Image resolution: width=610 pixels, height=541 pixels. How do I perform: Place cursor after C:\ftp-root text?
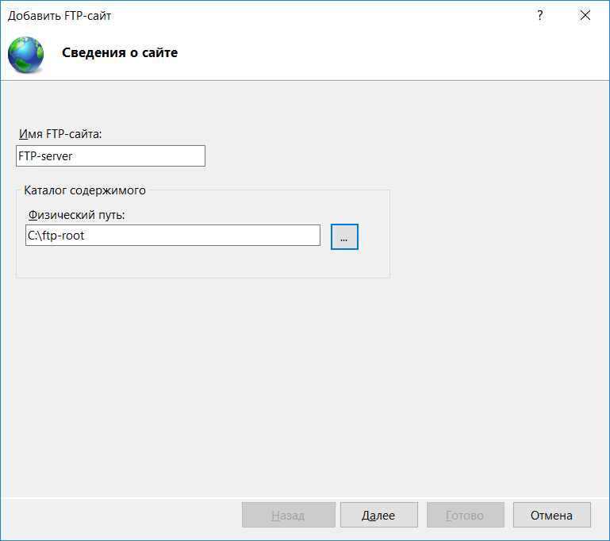click(85, 236)
